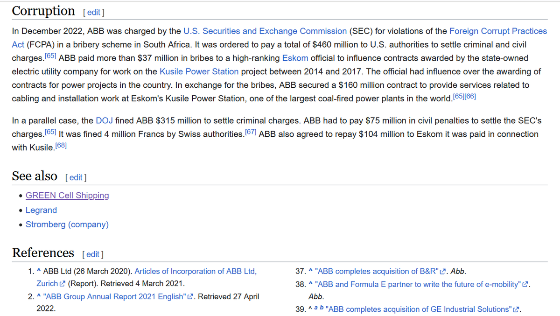Viewport: 560px width, 316px height.
Task: Click citation 65 after civil charges
Action: 51,57
